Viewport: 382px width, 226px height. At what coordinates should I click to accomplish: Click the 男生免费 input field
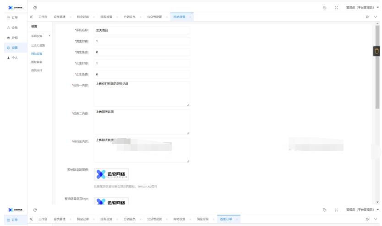tap(142, 52)
